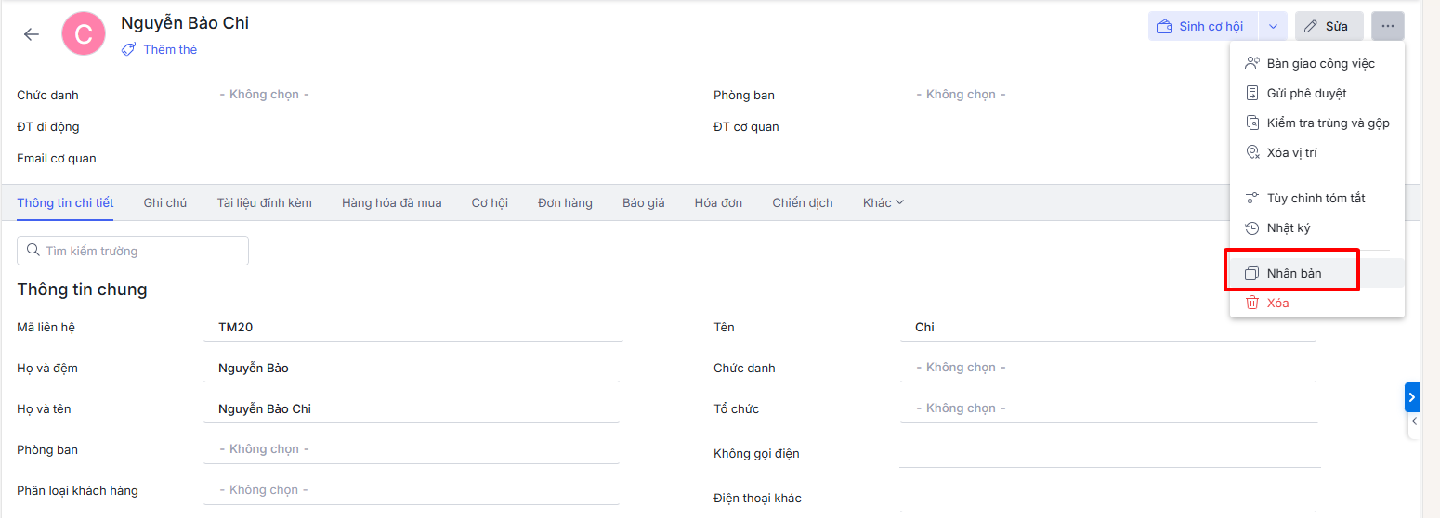Expand the blue right side panel arrow

coord(1411,397)
